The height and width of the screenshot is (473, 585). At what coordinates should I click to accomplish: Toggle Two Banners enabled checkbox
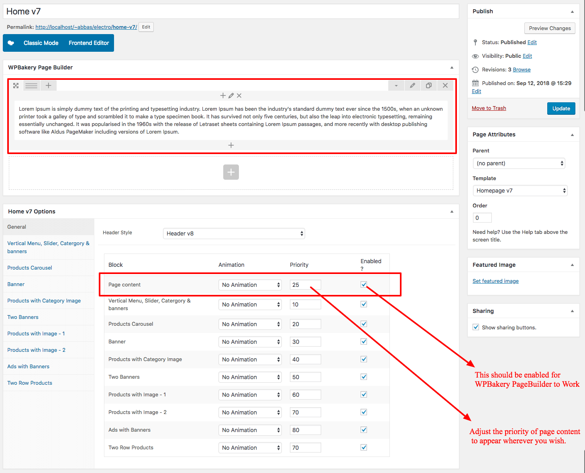(x=364, y=377)
